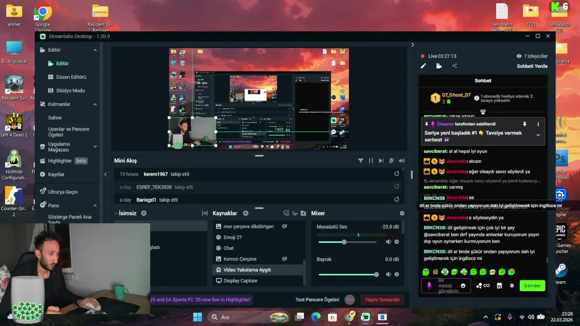Replay the ESREF_TEK3535 follow alert

(396, 187)
